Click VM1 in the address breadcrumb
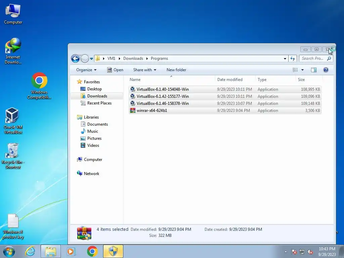The height and width of the screenshot is (258, 344). pyautogui.click(x=111, y=58)
